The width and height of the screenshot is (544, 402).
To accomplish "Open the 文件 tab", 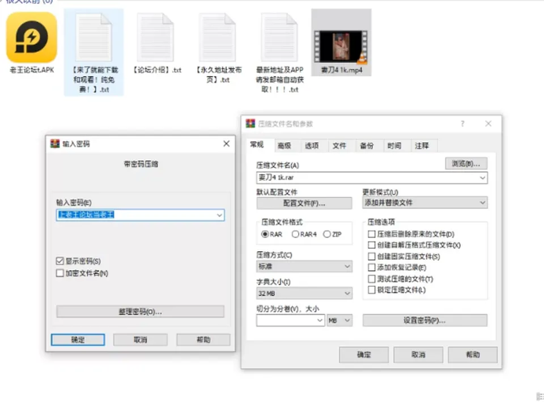I will [339, 146].
